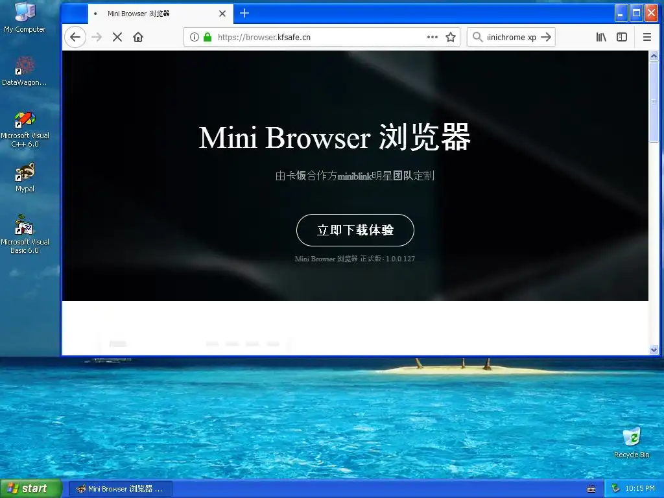Select My Computer desktop icon
The height and width of the screenshot is (498, 664).
click(25, 18)
